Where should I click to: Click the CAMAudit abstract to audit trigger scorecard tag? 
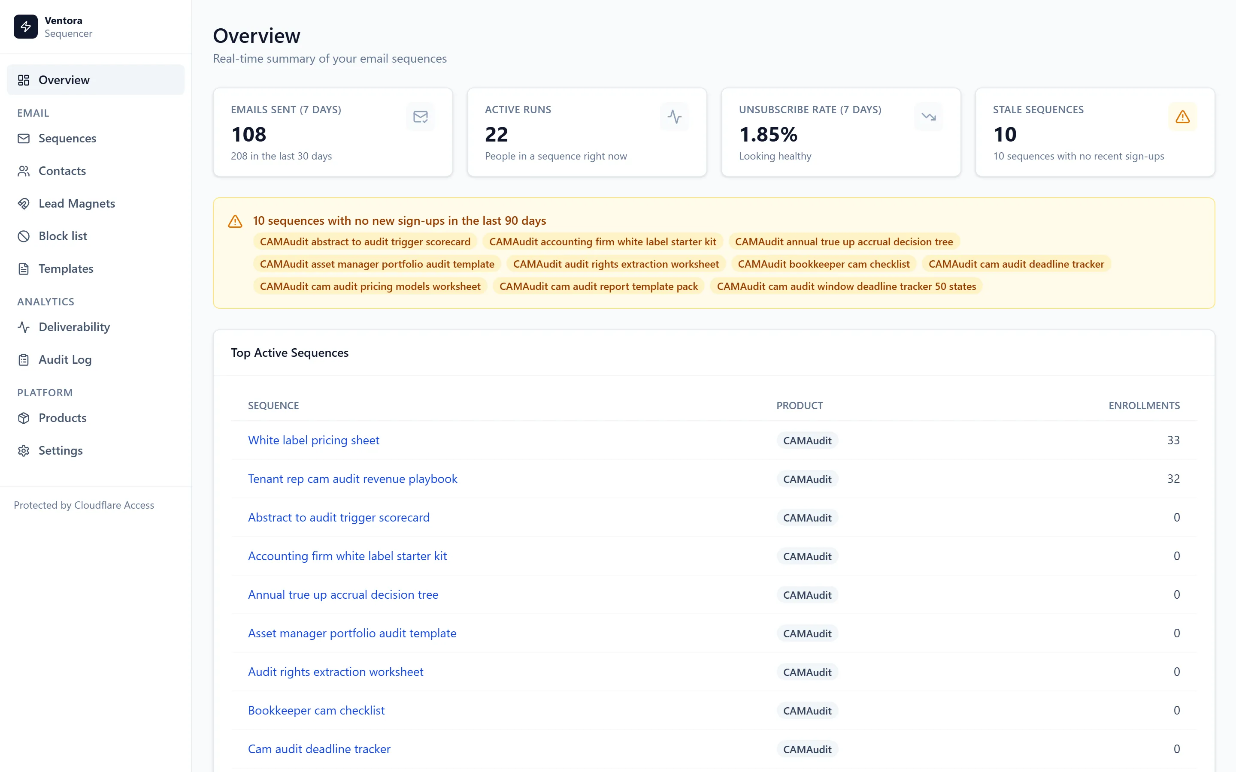point(365,242)
